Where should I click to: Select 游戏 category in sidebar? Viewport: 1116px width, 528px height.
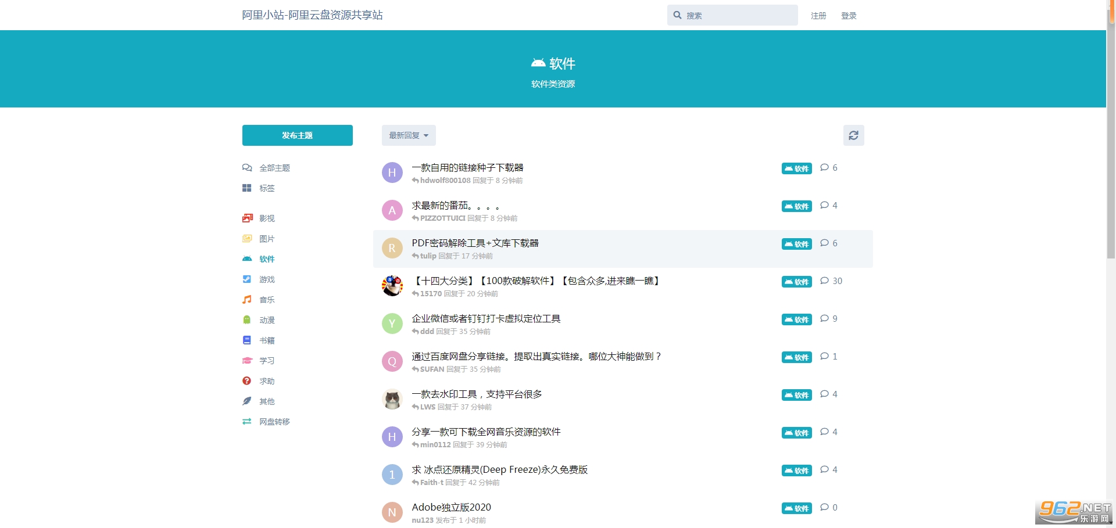(267, 279)
